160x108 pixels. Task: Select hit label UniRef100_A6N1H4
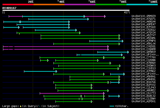pos(143,21)
